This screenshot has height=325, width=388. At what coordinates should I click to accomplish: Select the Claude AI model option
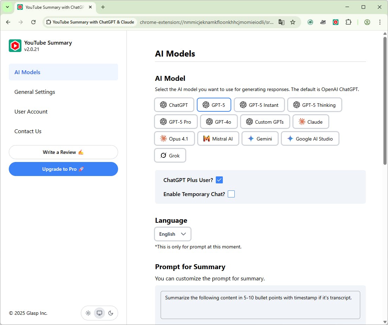tap(311, 122)
